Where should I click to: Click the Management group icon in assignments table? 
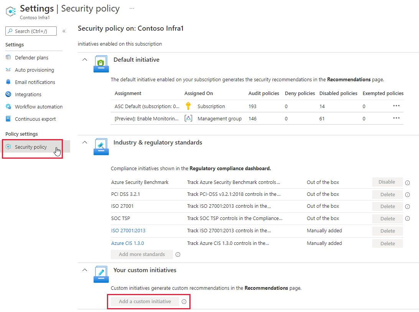188,118
